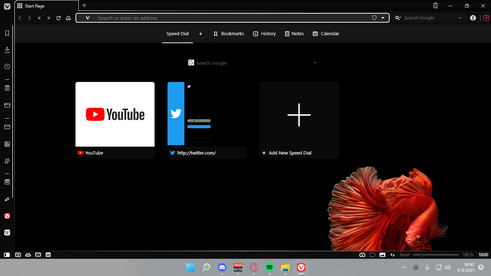The width and height of the screenshot is (491, 276).
Task: Click the Start Page Search Google field
Action: click(253, 63)
